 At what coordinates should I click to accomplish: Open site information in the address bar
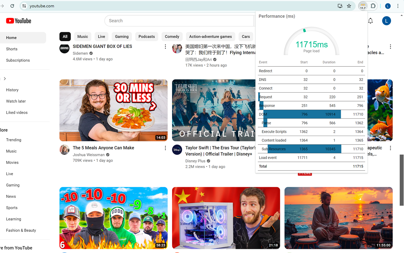(x=24, y=6)
